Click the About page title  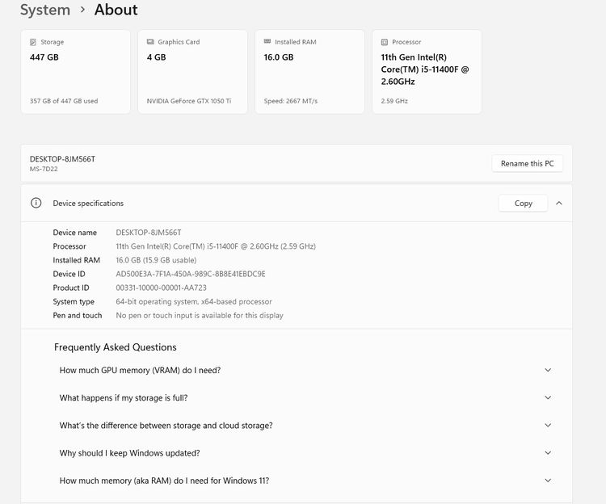[116, 10]
